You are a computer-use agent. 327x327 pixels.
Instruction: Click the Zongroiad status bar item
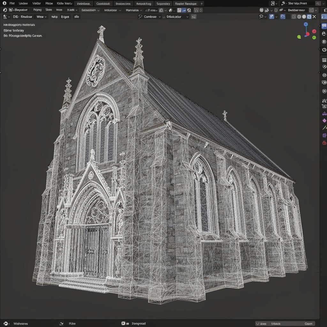tap(139, 323)
